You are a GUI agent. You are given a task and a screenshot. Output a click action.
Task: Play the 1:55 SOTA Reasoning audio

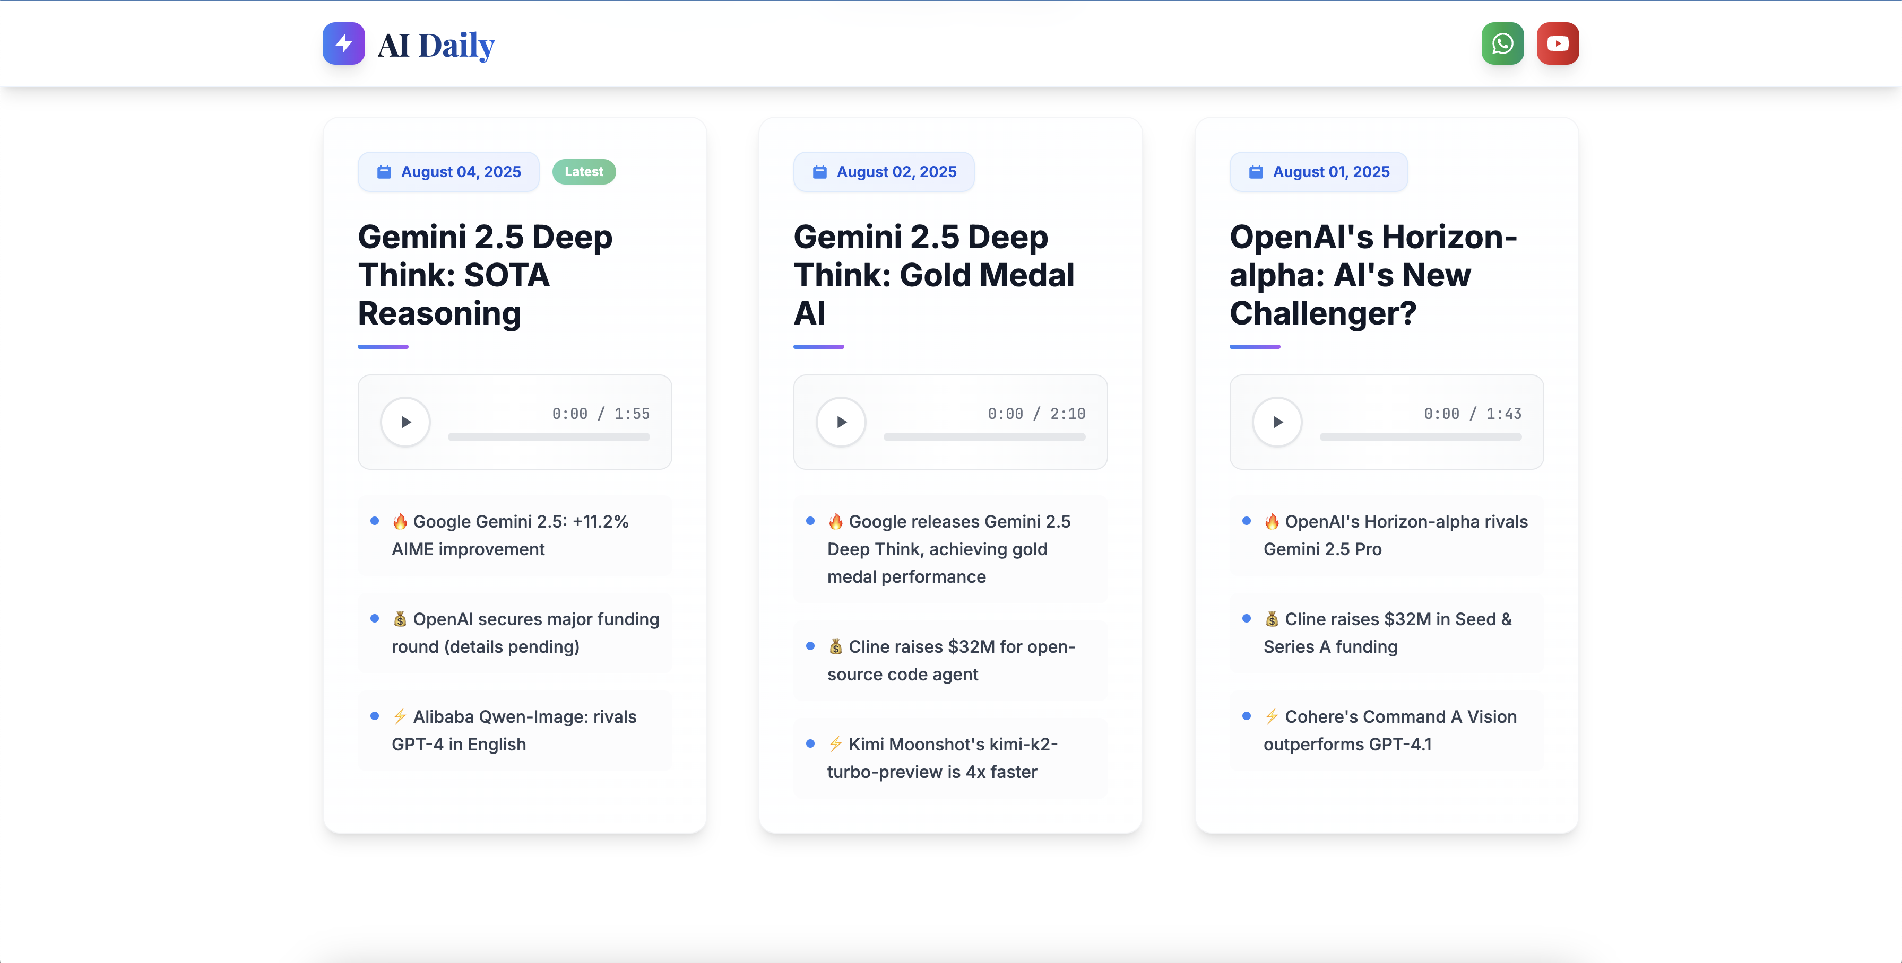pyautogui.click(x=405, y=422)
